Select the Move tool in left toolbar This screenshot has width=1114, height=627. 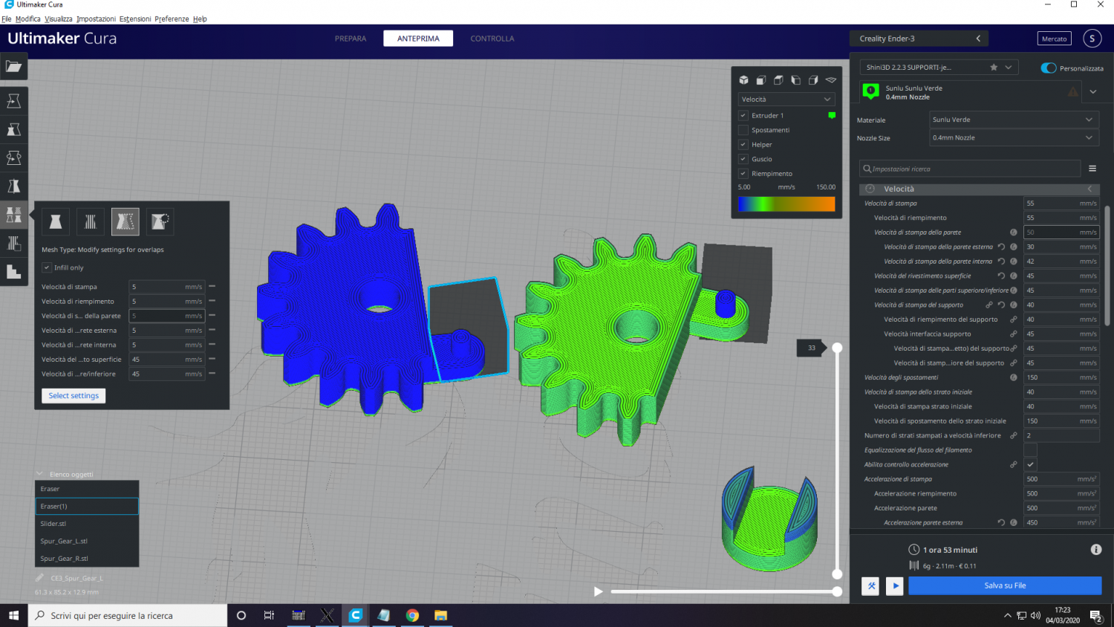click(13, 101)
